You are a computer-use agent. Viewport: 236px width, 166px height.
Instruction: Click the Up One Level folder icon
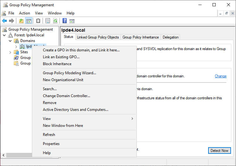[x=21, y=21]
